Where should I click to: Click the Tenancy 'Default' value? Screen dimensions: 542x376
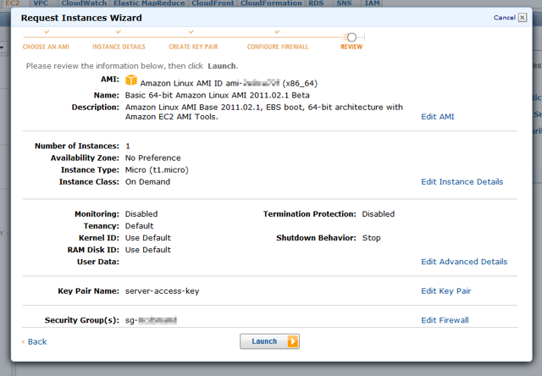[x=139, y=226]
